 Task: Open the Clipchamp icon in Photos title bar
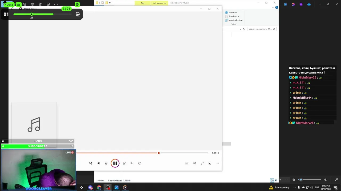click(x=301, y=4)
